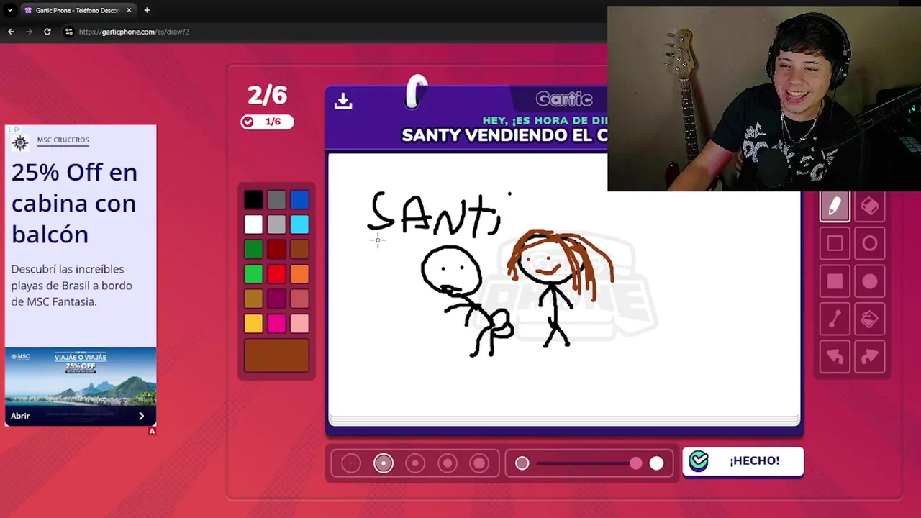This screenshot has height=518, width=921.
Task: Select the empty ellipse tool
Action: tap(870, 245)
